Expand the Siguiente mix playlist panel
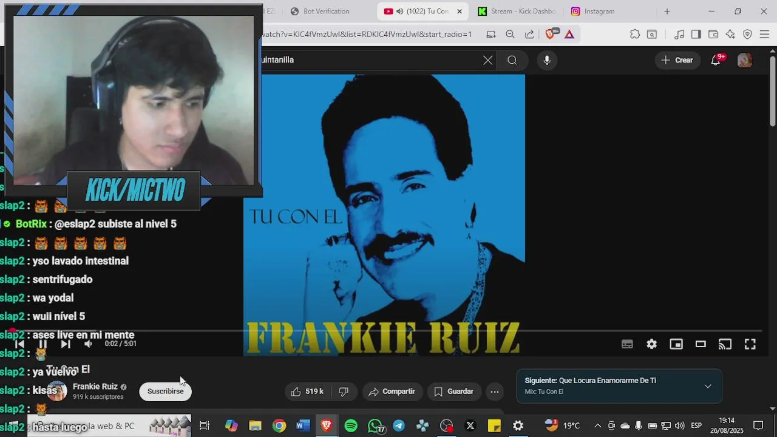The height and width of the screenshot is (437, 777). tap(708, 386)
